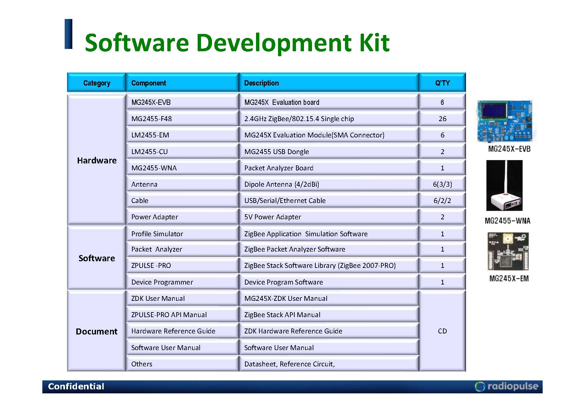Image resolution: width=585 pixels, height=413 pixels.
Task: Select the Description column header
Action: [329, 83]
